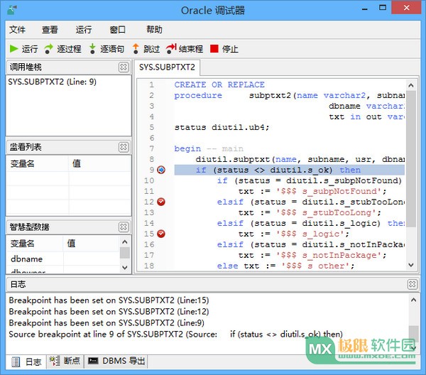
Task: Open the File (文件) menu
Action: pos(17,29)
